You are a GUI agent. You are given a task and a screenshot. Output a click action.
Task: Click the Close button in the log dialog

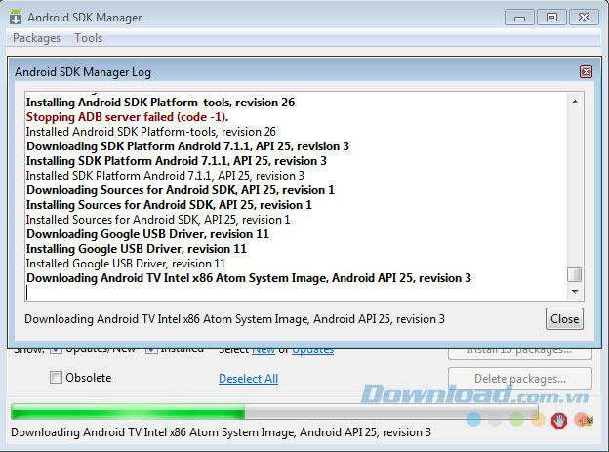[x=564, y=319]
